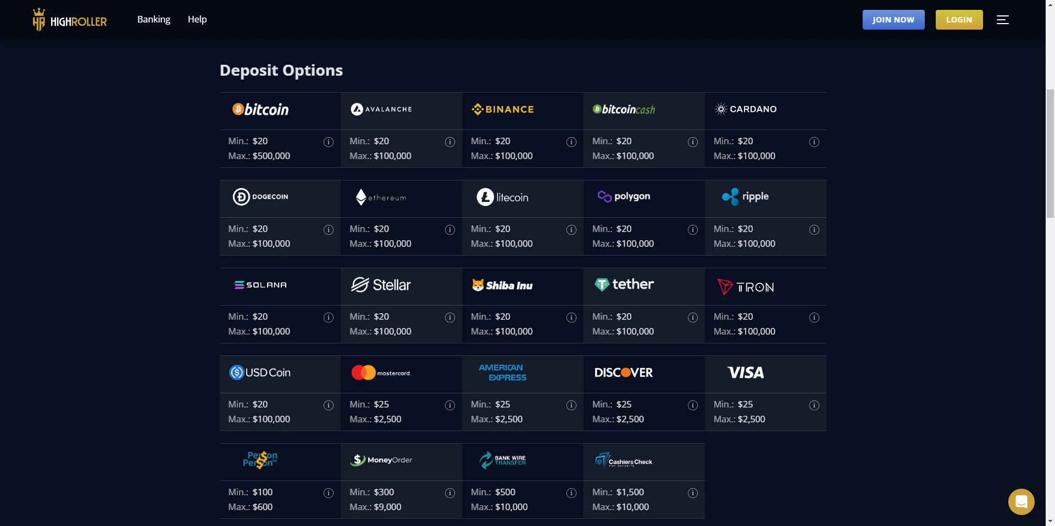Image resolution: width=1055 pixels, height=526 pixels.
Task: Click the Bitcoin info icon
Action: pos(329,142)
